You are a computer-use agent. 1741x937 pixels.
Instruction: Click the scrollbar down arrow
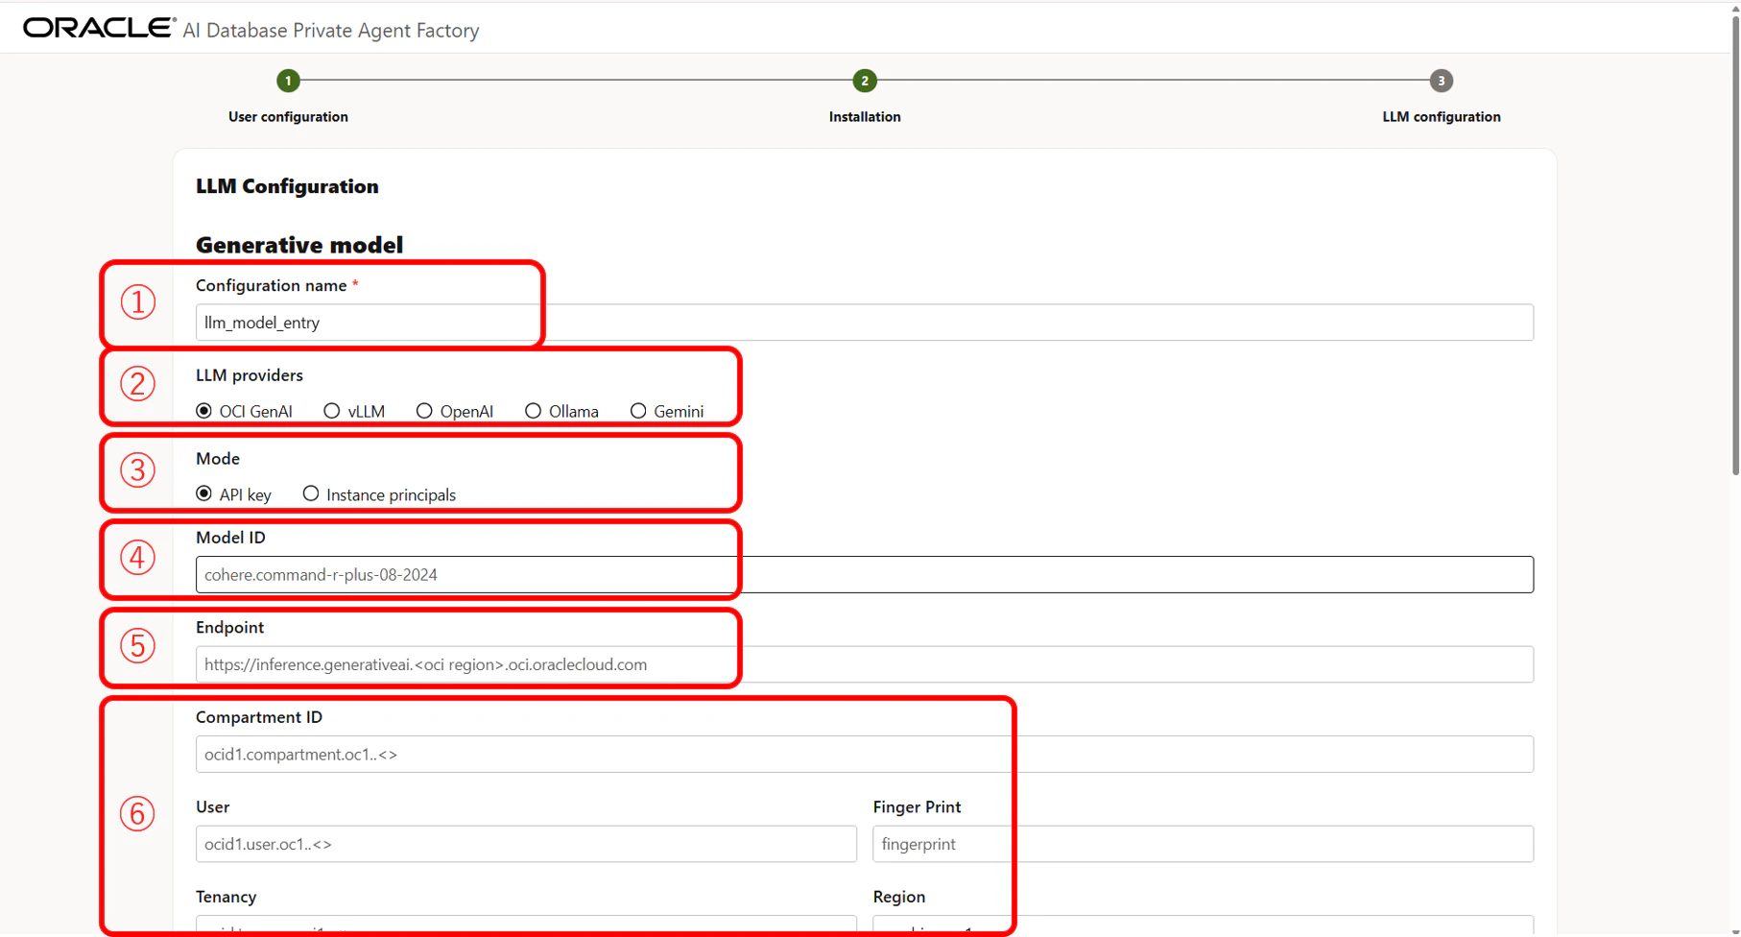1734,931
